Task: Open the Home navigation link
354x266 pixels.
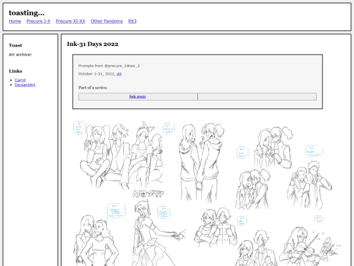Action: 15,21
